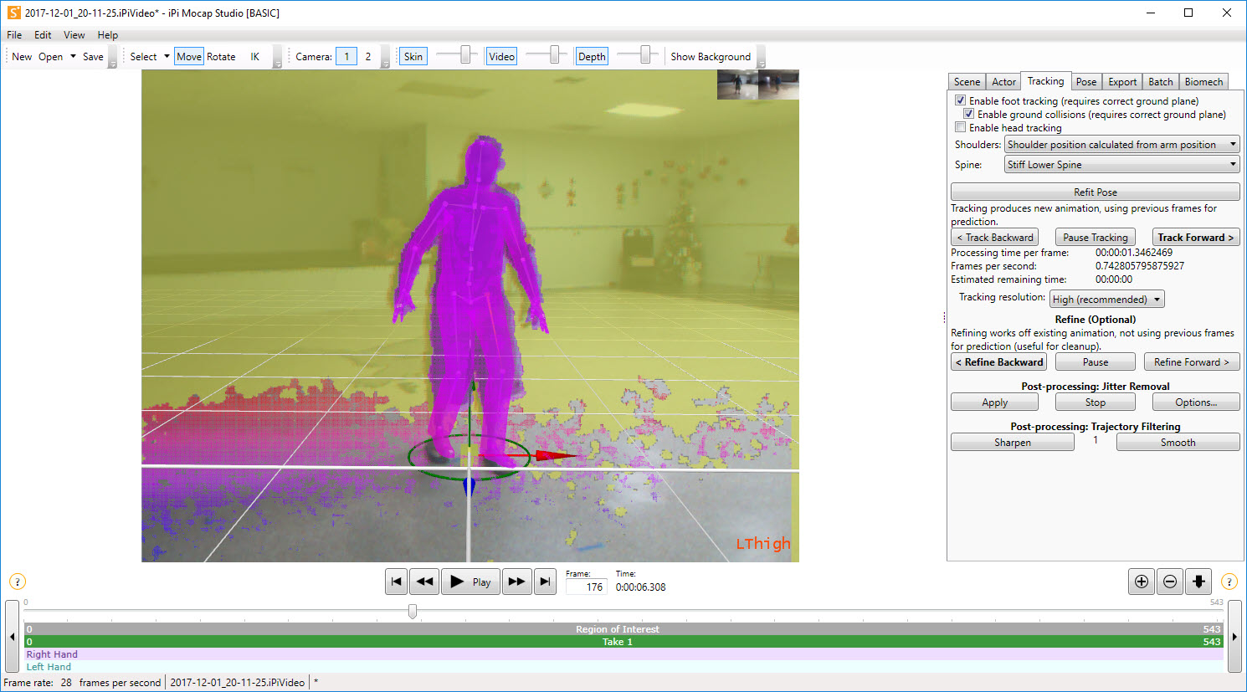The image size is (1247, 692).
Task: Switch to Biomech tab
Action: click(1204, 81)
